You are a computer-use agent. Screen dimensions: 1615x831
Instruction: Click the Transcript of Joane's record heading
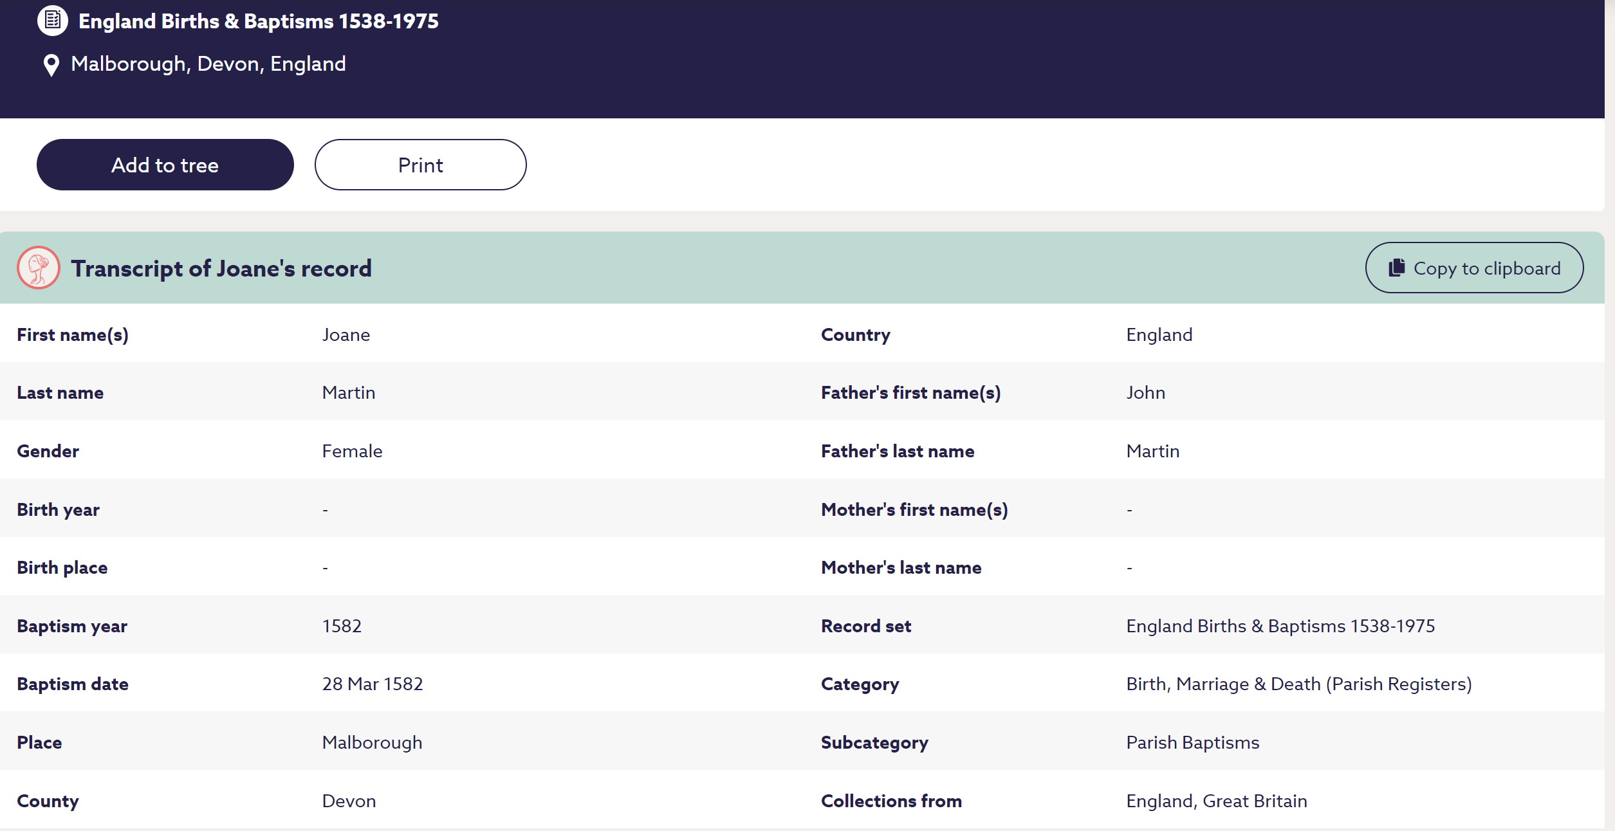[x=221, y=268]
